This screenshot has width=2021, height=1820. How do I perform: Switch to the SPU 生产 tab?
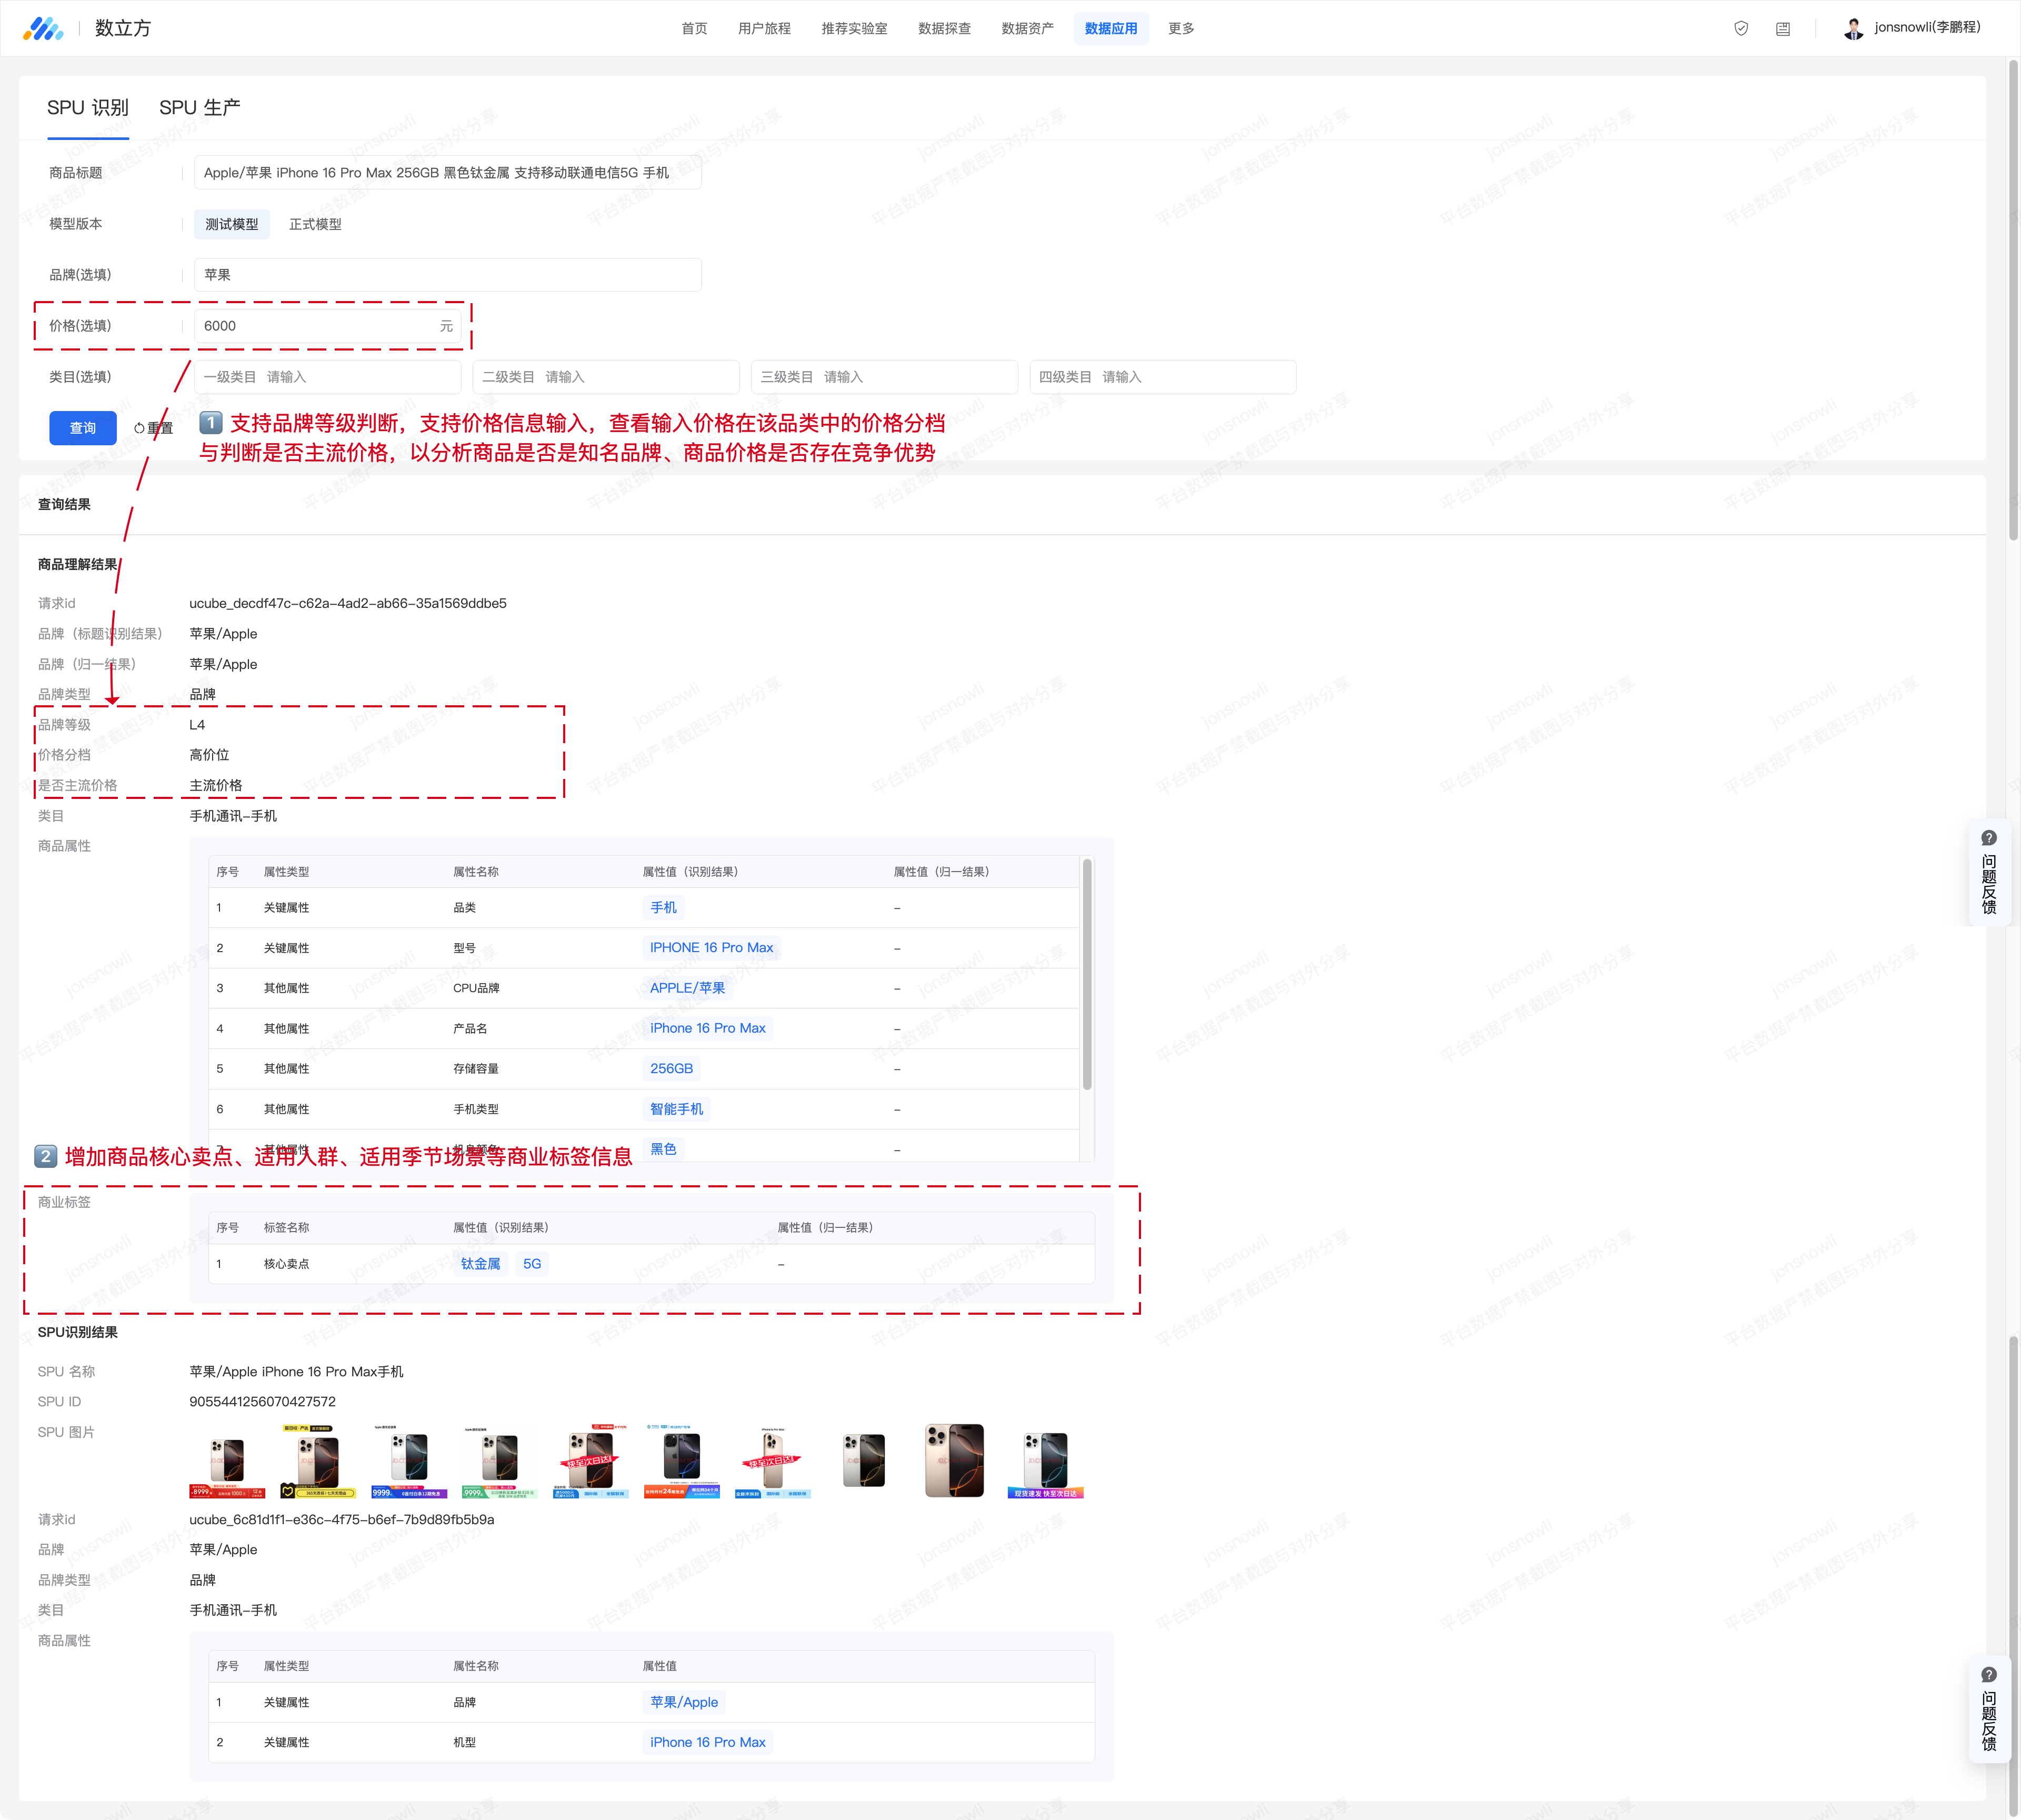pos(199,107)
